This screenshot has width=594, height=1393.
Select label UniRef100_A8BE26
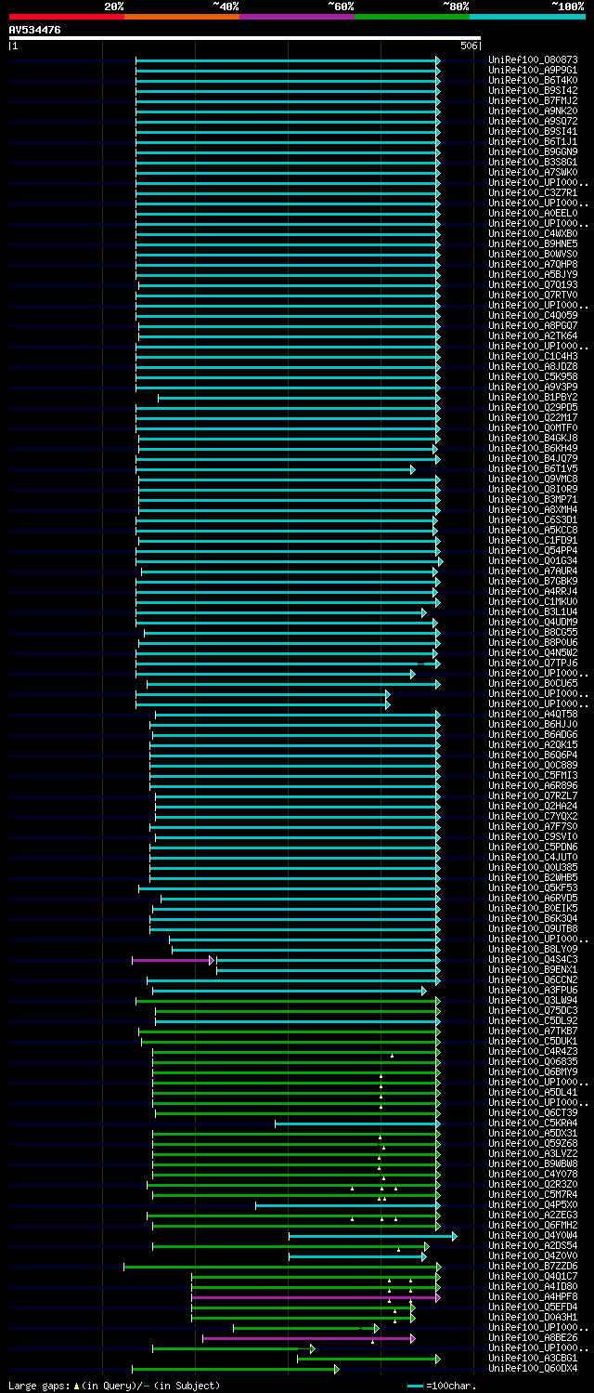point(533,1338)
